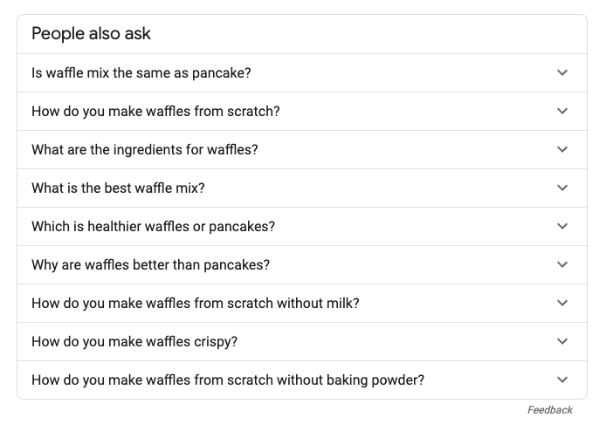Click the 'People also ask' heading

point(91,34)
